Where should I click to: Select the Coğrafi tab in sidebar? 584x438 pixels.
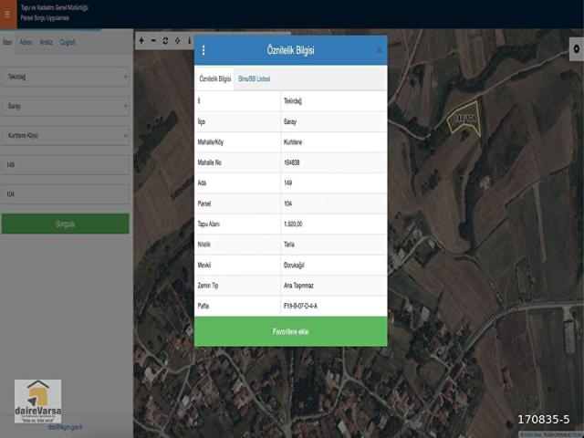(68, 42)
